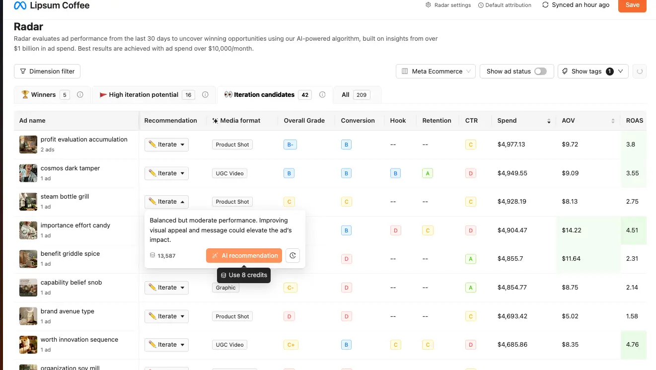
Task: Switch to the Winners tab
Action: click(x=44, y=95)
